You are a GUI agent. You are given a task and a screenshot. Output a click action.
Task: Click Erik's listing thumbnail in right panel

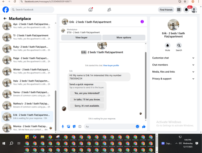click(x=173, y=25)
